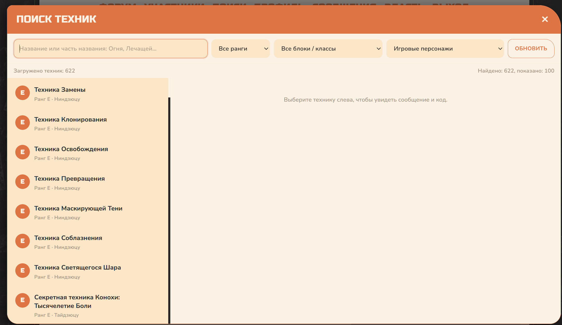Screen dimensions: 562x325
Task: Click the technique name search field
Action: tap(111, 48)
